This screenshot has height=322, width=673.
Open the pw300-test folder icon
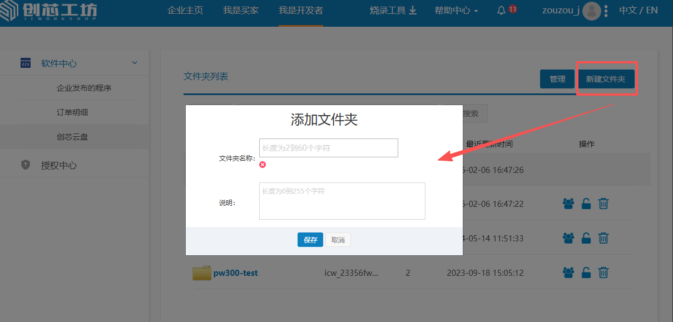pyautogui.click(x=202, y=273)
